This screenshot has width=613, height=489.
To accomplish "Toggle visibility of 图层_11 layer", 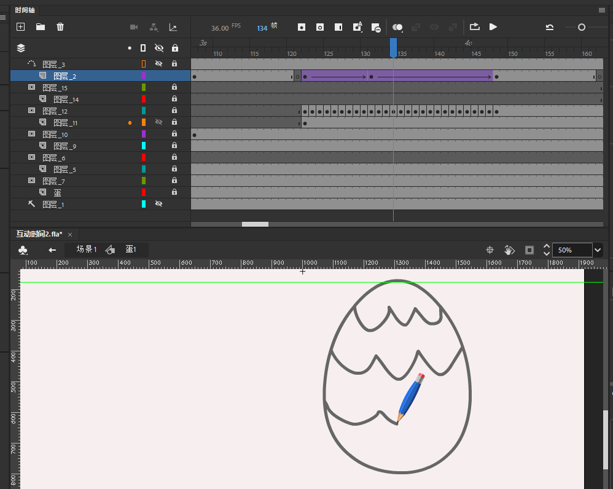I will click(x=158, y=122).
